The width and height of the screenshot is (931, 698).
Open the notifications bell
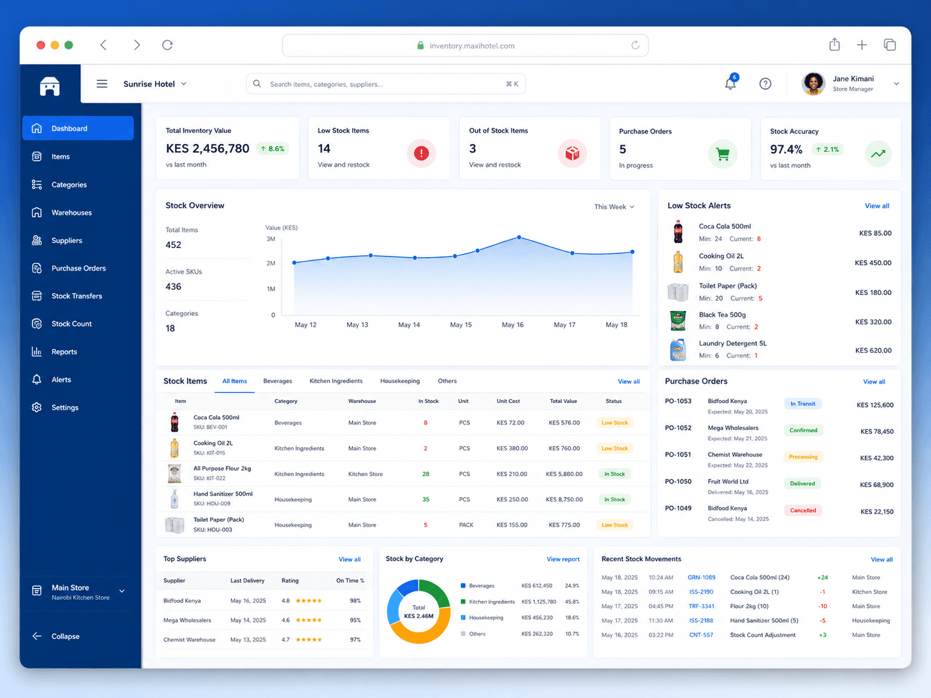click(x=730, y=83)
